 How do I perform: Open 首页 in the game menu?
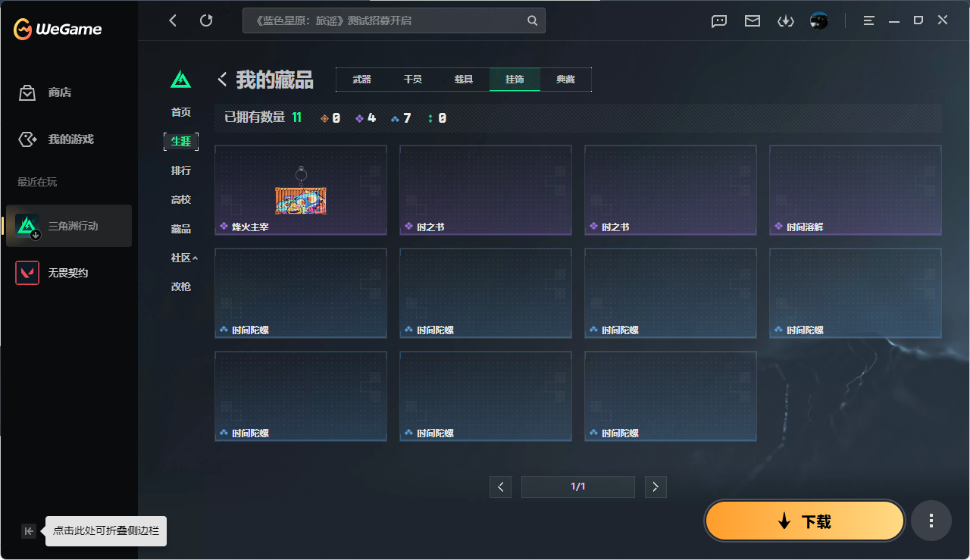pyautogui.click(x=181, y=112)
